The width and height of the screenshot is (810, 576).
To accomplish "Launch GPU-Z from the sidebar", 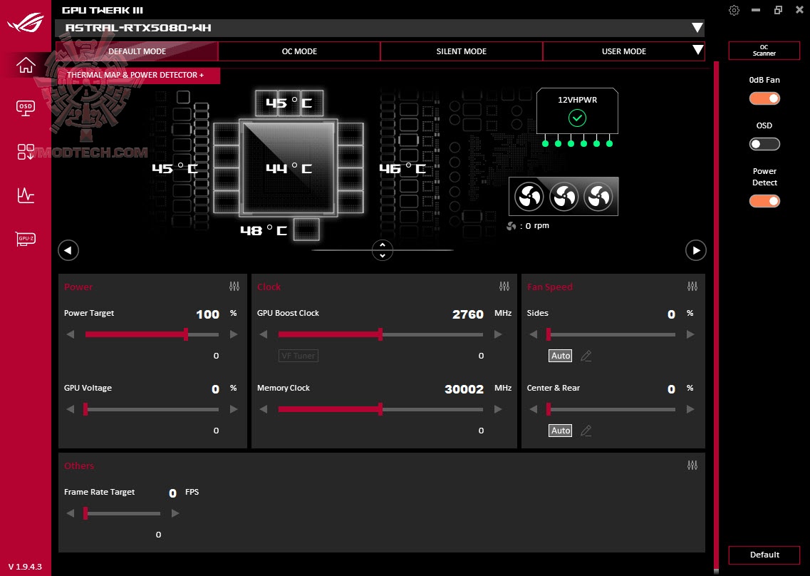I will point(26,238).
